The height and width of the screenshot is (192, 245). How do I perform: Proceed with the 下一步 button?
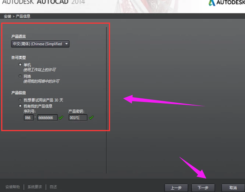point(203,187)
